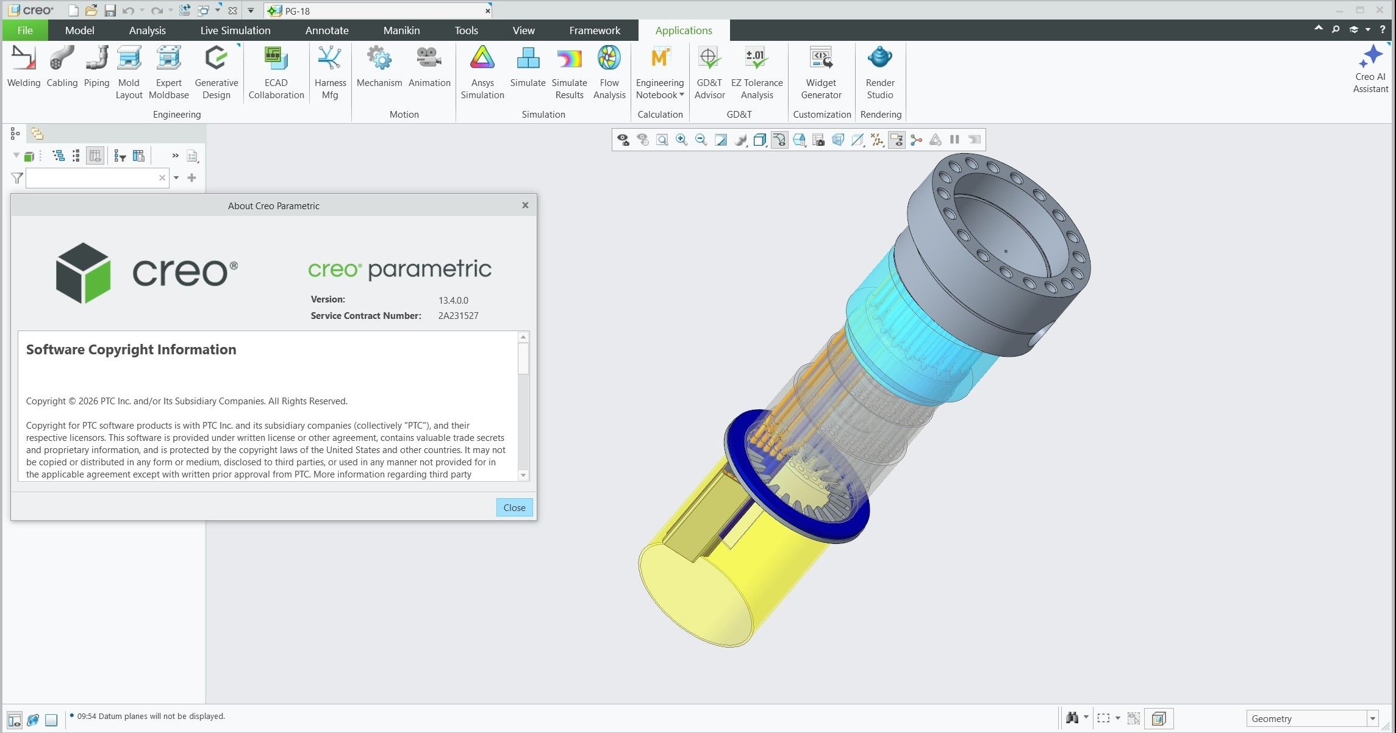The image size is (1396, 733).
Task: Switch to the Annotate tab
Action: click(327, 30)
